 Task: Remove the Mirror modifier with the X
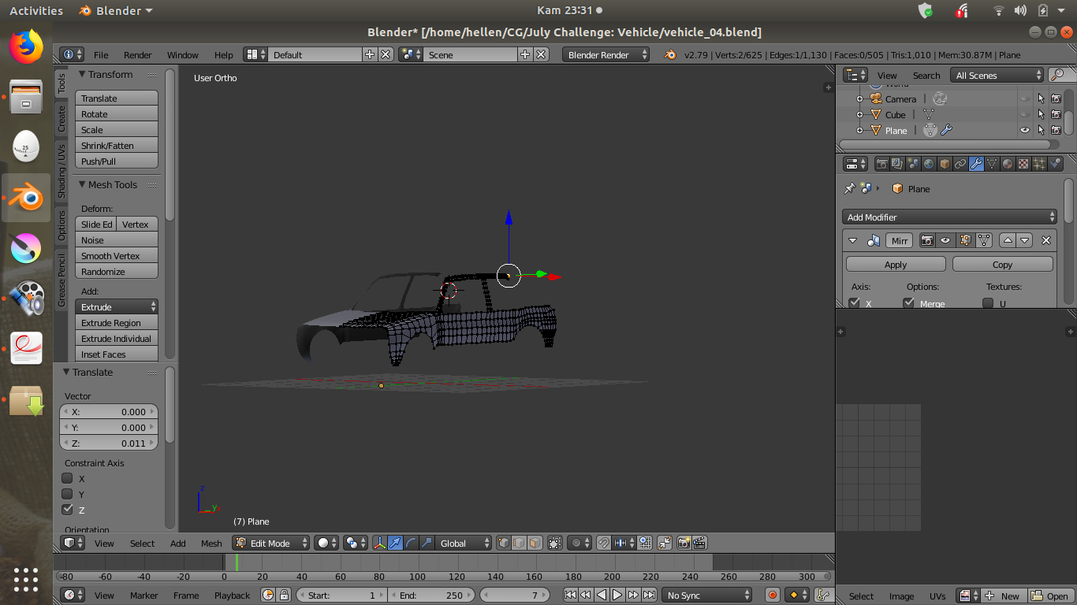click(x=1046, y=240)
